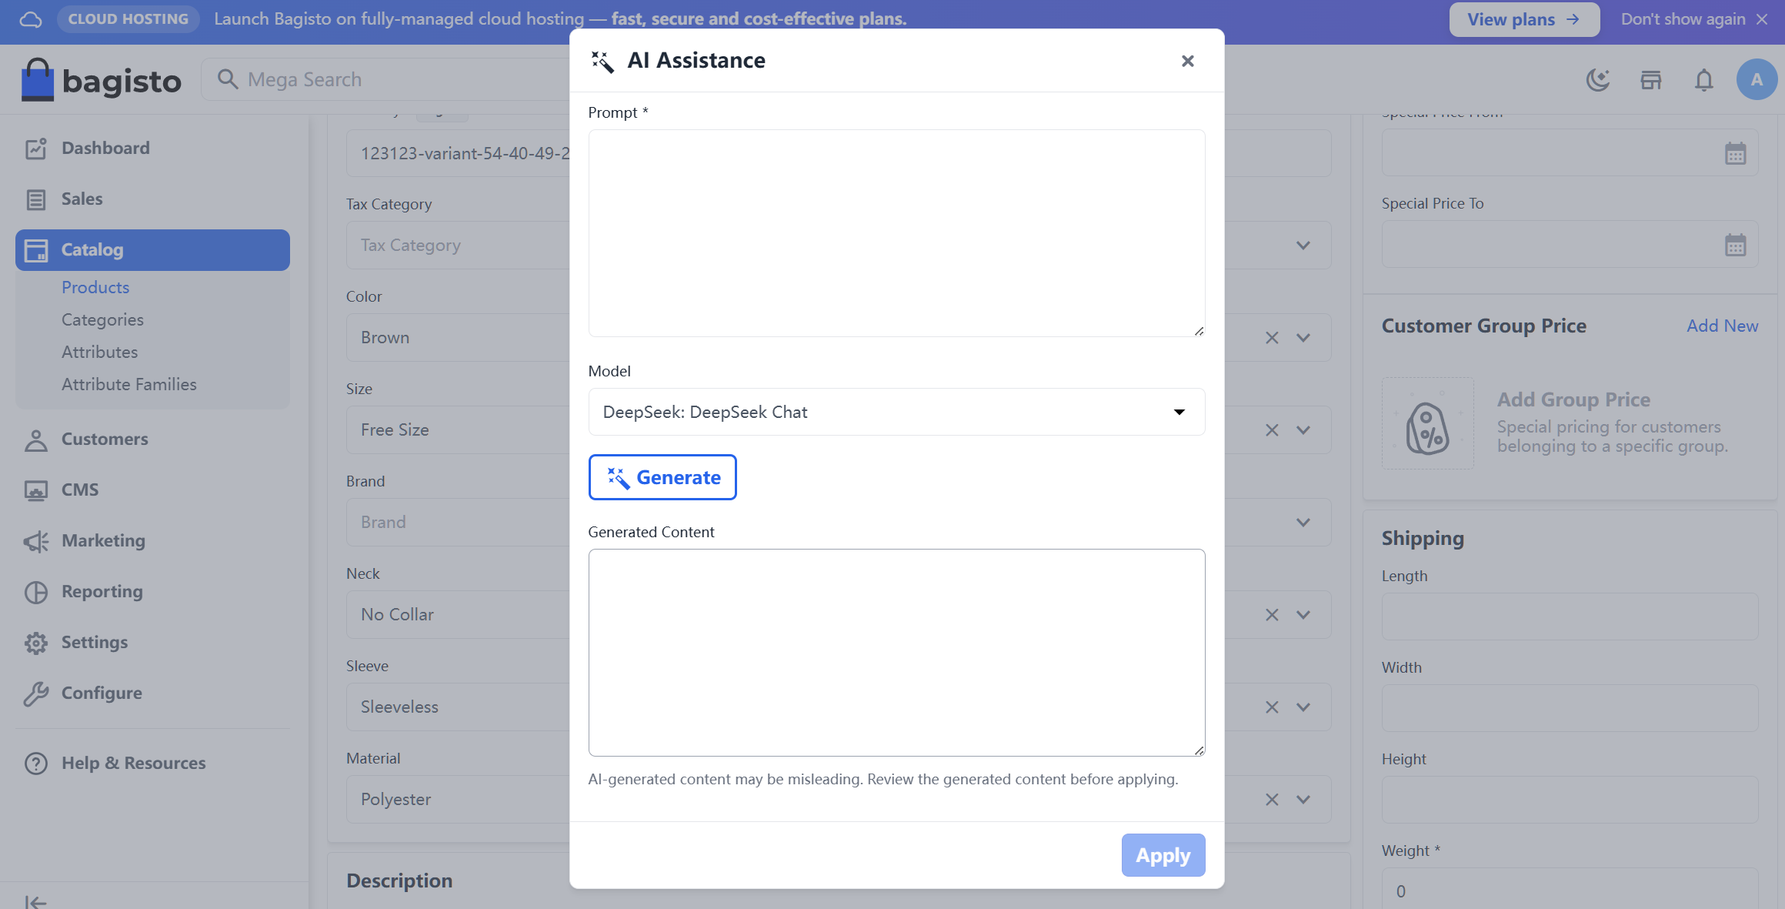Click the Settings gear icon
The width and height of the screenshot is (1785, 909).
[36, 643]
